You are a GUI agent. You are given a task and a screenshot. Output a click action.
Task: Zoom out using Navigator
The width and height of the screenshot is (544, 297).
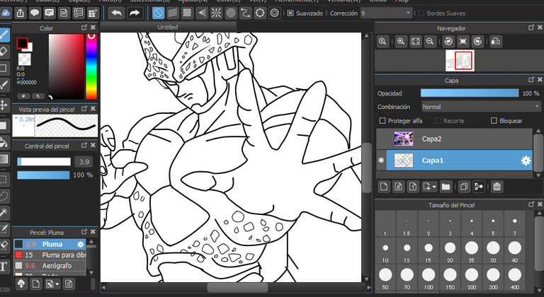tap(430, 42)
